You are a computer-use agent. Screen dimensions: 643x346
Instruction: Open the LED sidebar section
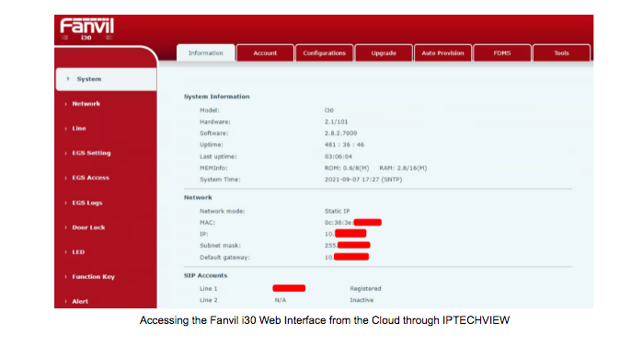(x=78, y=252)
